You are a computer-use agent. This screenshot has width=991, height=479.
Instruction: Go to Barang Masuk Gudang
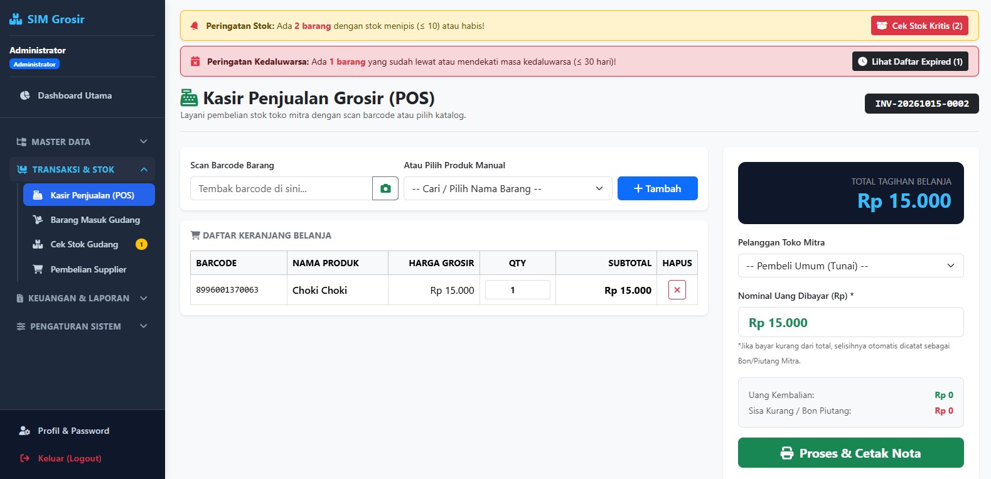tap(89, 220)
